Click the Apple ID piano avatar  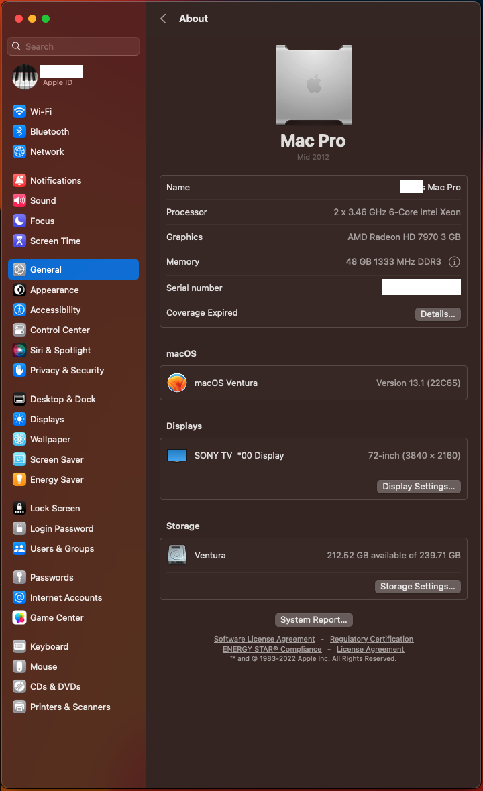pyautogui.click(x=25, y=77)
